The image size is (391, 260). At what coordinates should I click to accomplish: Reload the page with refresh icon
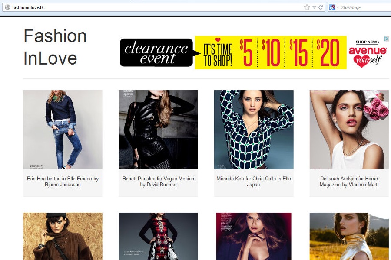(x=321, y=7)
